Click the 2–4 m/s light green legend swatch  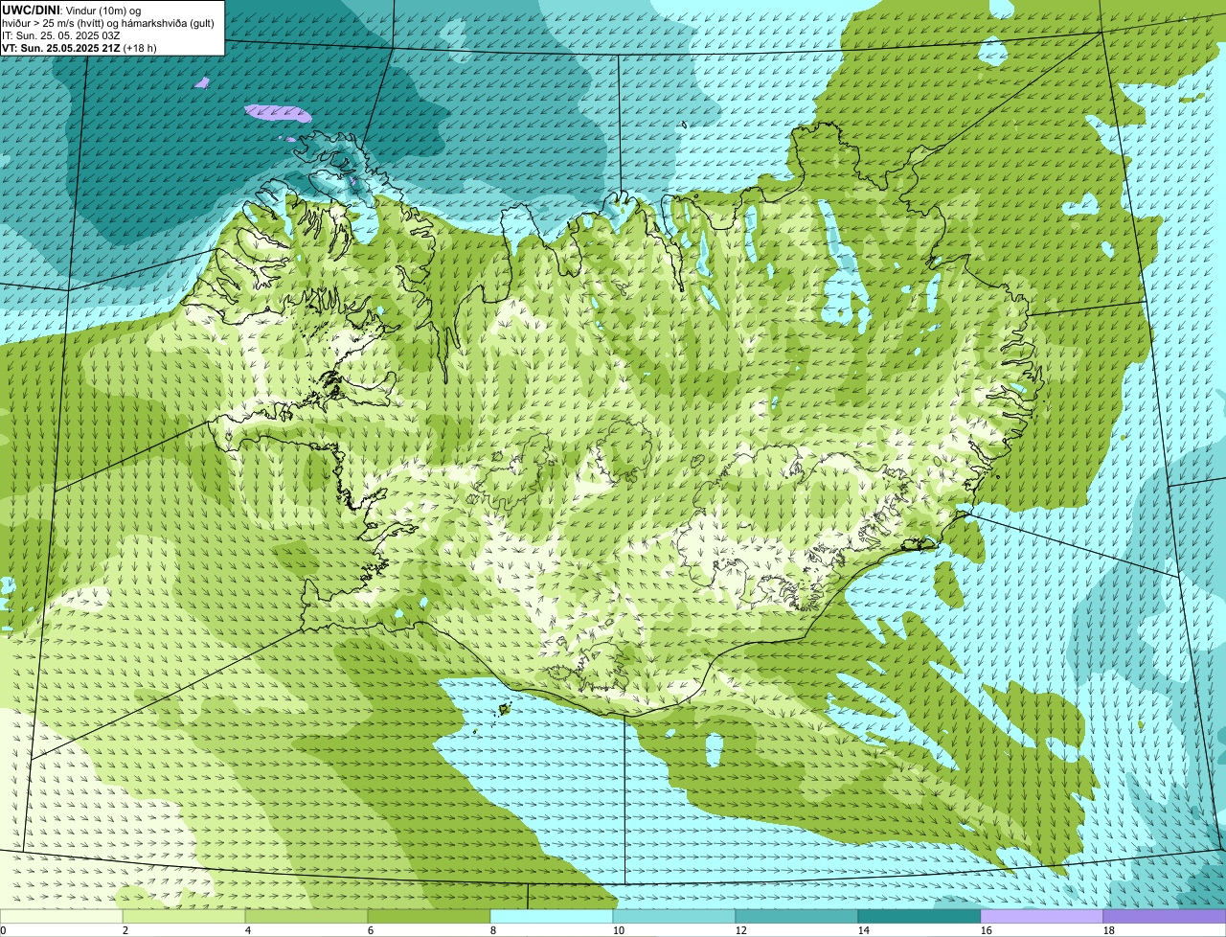[184, 916]
